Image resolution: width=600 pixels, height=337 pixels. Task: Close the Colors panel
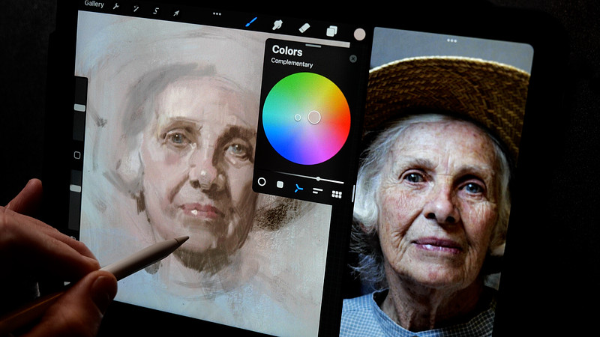(353, 58)
